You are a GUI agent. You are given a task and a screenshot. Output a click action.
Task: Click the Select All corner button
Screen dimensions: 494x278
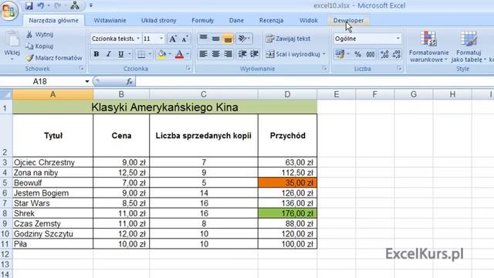(6, 94)
